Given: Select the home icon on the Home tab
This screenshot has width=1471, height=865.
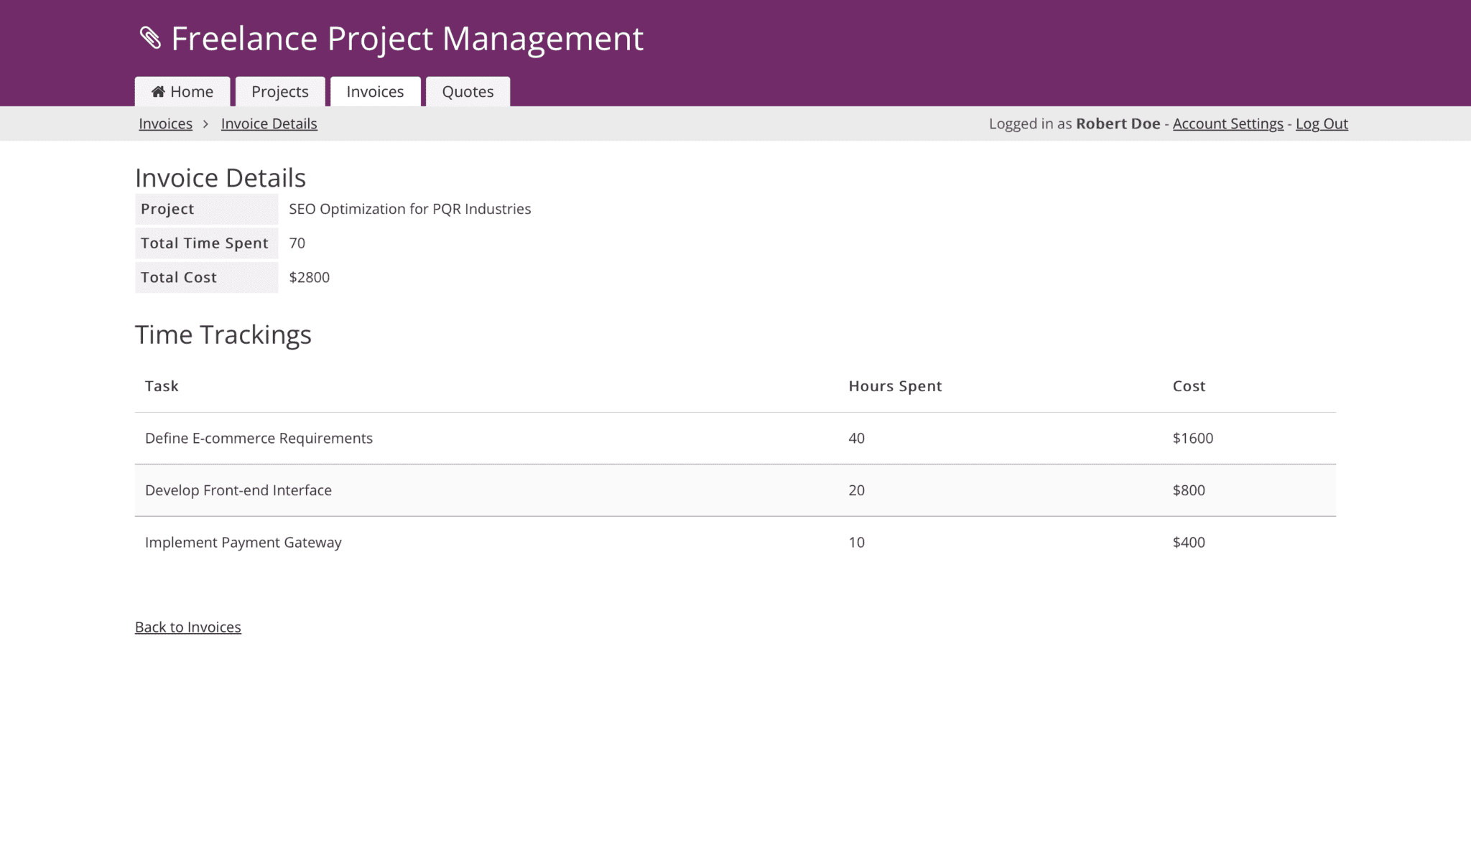Looking at the screenshot, I should (x=158, y=91).
